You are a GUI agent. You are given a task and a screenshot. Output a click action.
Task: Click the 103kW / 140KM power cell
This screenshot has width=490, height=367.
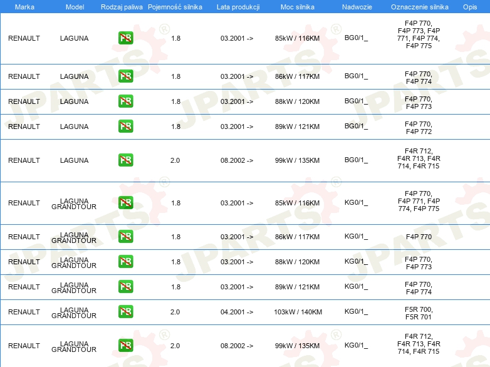tap(298, 312)
